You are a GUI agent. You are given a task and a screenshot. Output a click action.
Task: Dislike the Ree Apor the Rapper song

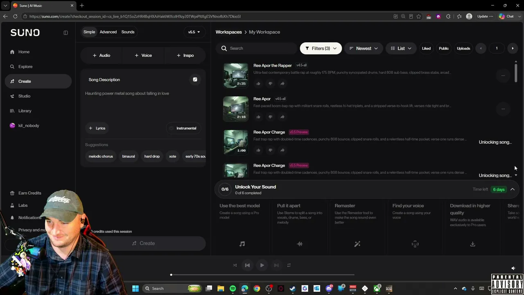[x=270, y=84]
